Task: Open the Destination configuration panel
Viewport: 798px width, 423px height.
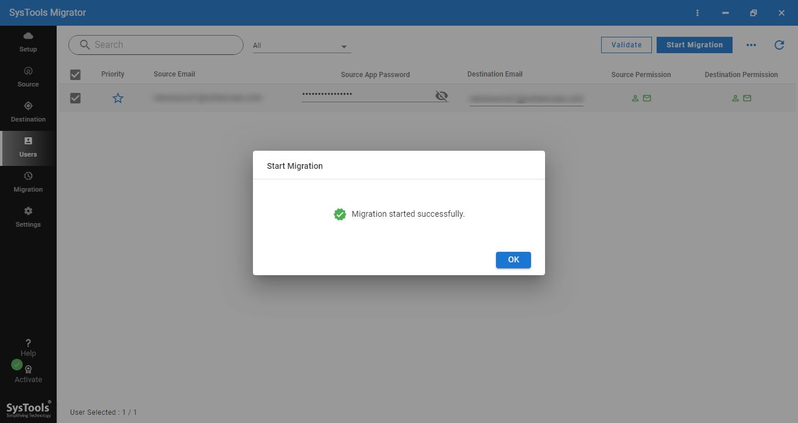Action: click(27, 111)
